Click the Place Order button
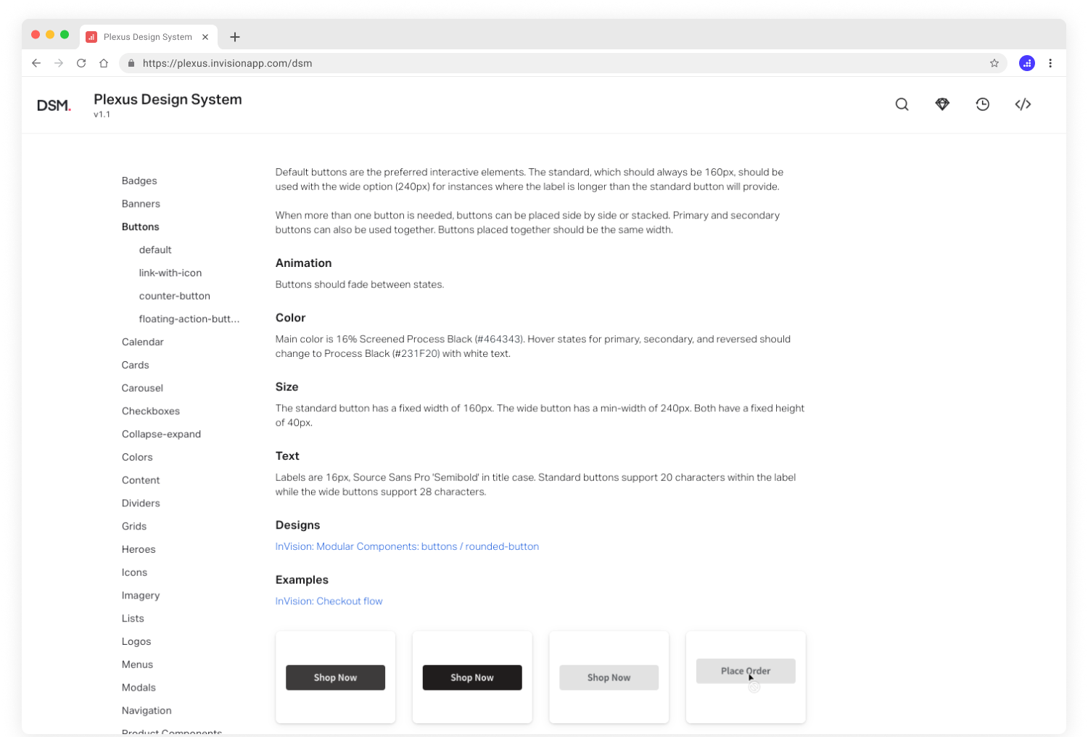 (x=746, y=671)
